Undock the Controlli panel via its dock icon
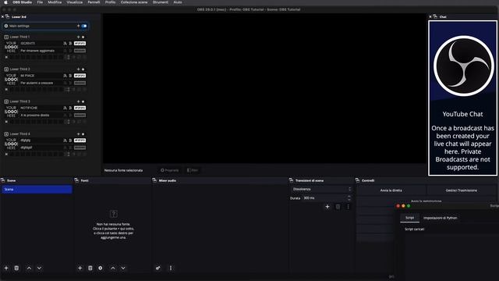Image resolution: width=499 pixels, height=281 pixels. pyautogui.click(x=357, y=180)
